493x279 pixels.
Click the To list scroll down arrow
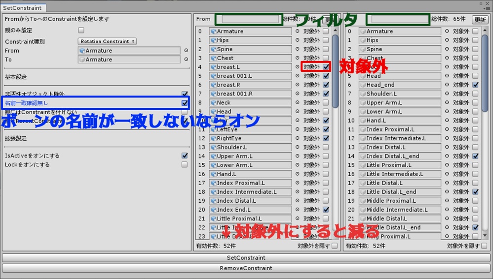point(485,235)
